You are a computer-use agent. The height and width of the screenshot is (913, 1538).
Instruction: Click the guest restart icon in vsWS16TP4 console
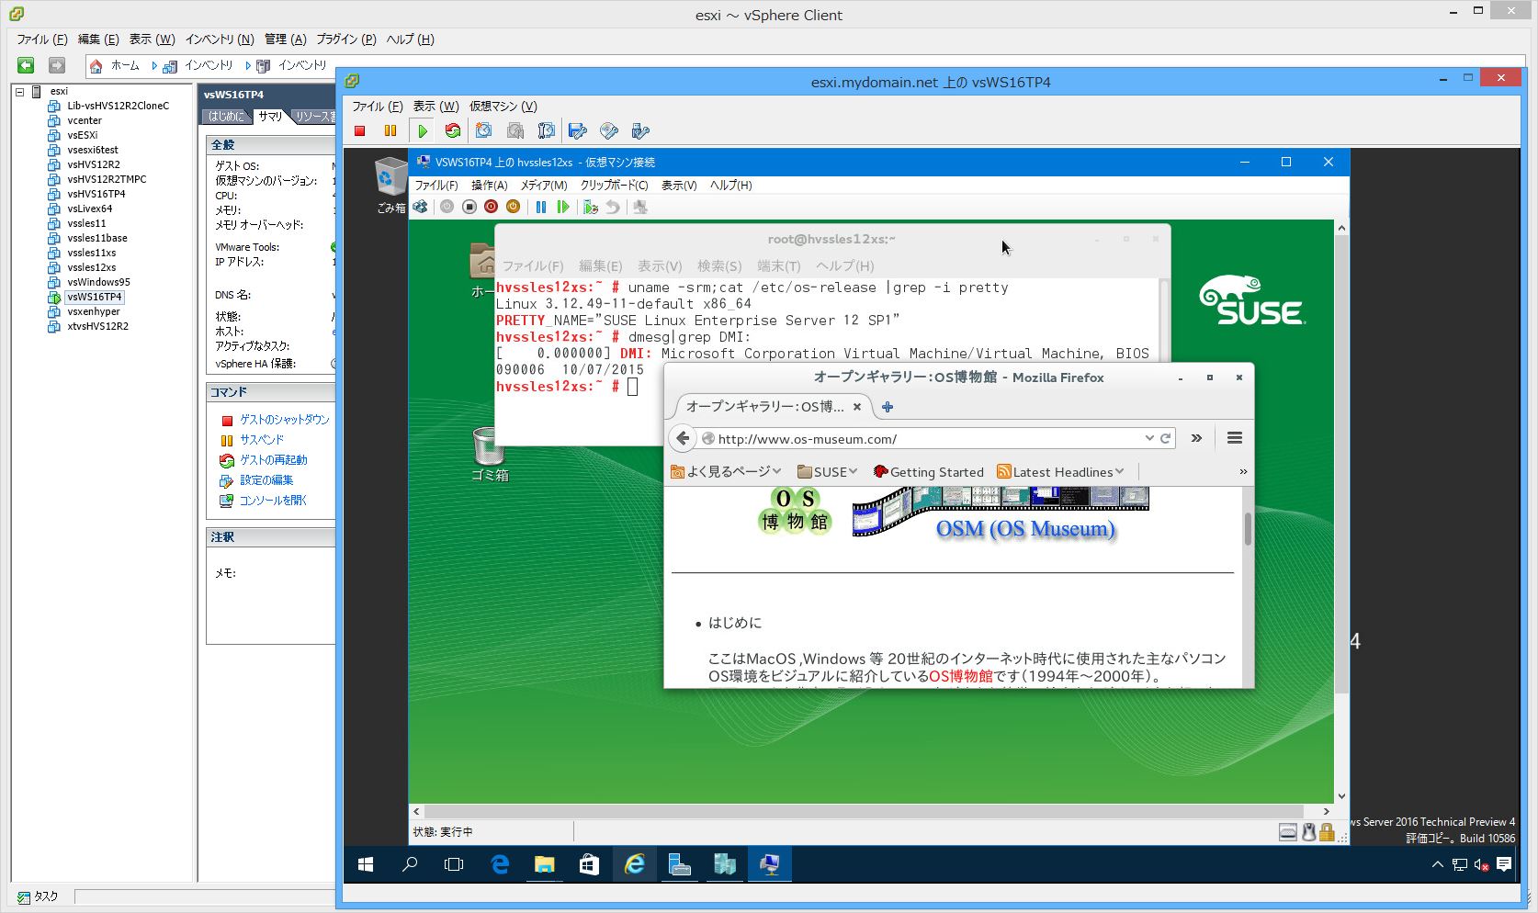(453, 131)
